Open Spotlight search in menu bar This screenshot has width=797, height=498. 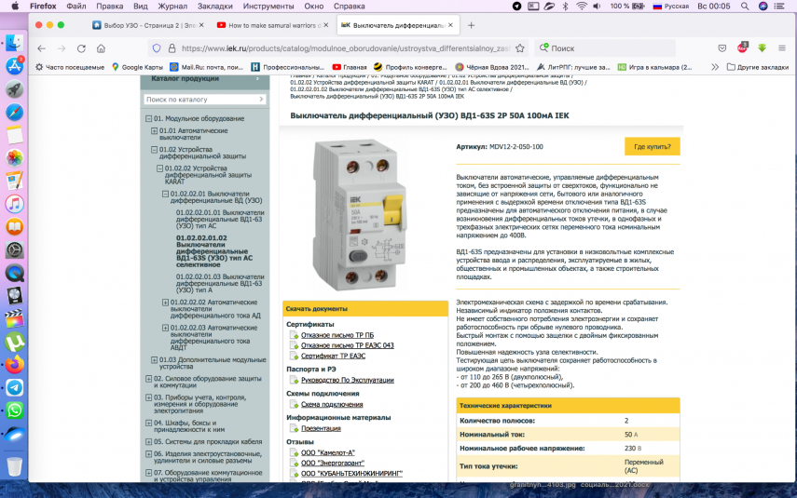point(745,7)
